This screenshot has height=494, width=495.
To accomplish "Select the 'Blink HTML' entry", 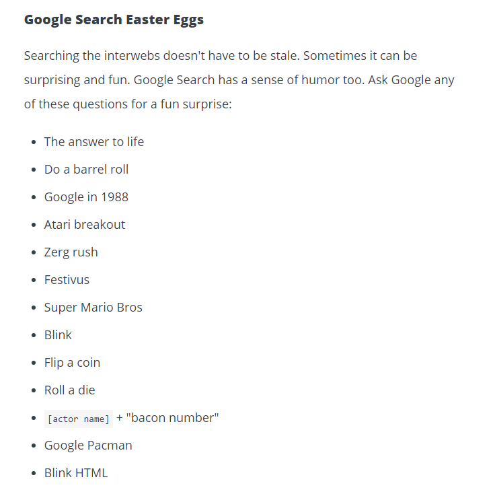I will [x=76, y=473].
